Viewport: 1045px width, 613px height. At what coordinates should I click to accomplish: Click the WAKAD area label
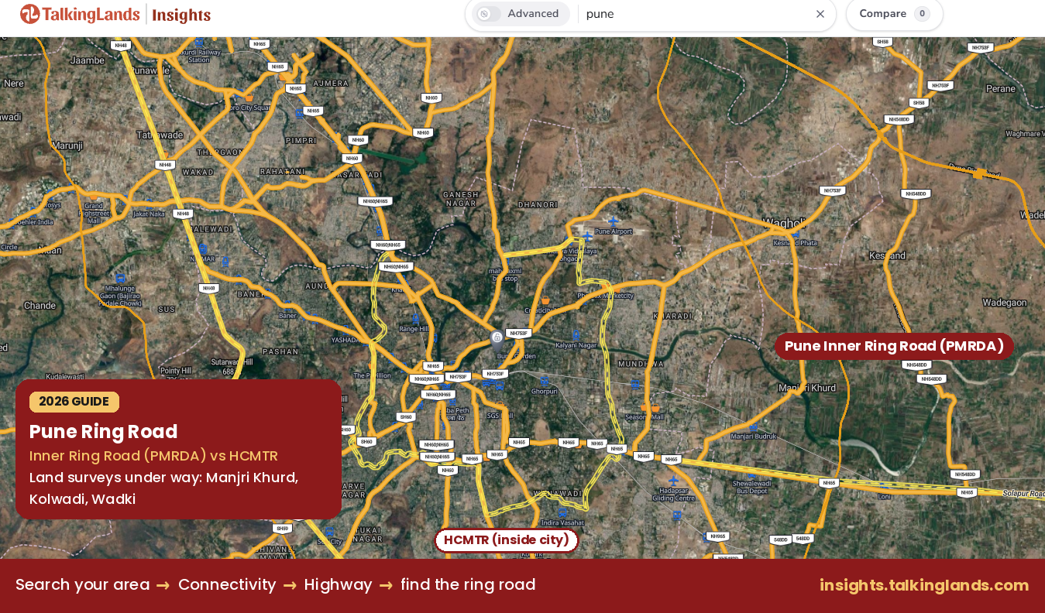coord(198,172)
